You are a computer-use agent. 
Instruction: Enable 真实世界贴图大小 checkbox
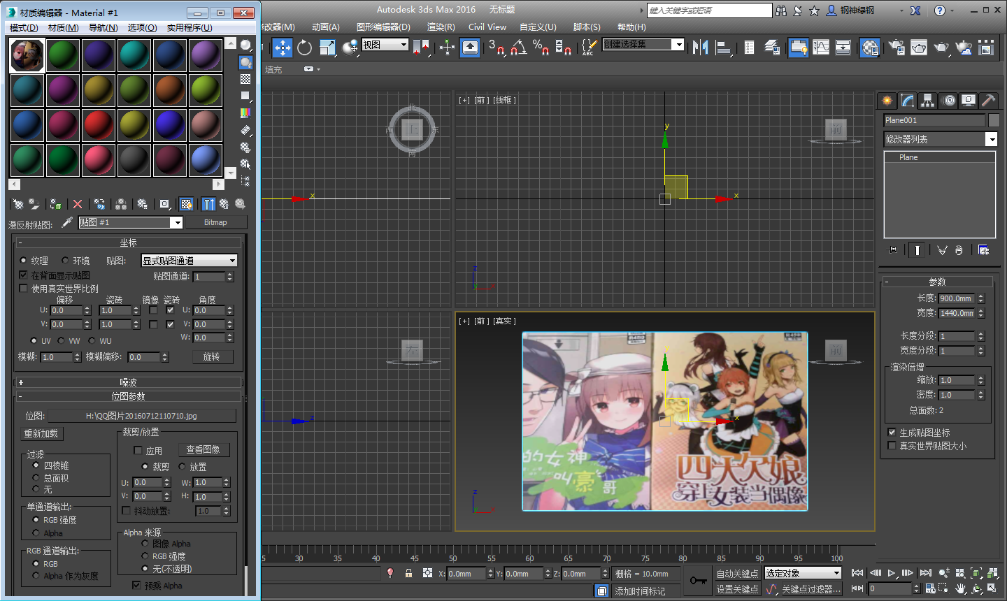pos(892,445)
